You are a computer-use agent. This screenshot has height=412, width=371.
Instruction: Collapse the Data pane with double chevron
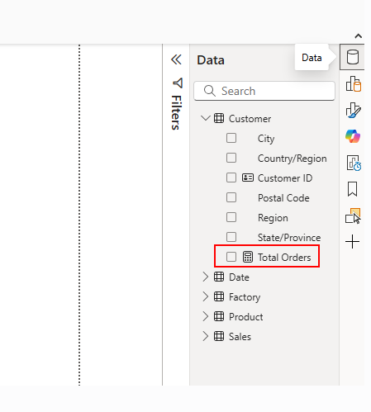(176, 59)
